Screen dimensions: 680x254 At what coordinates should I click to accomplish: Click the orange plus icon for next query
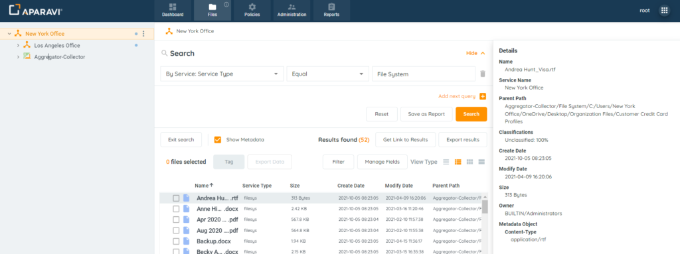tap(483, 96)
